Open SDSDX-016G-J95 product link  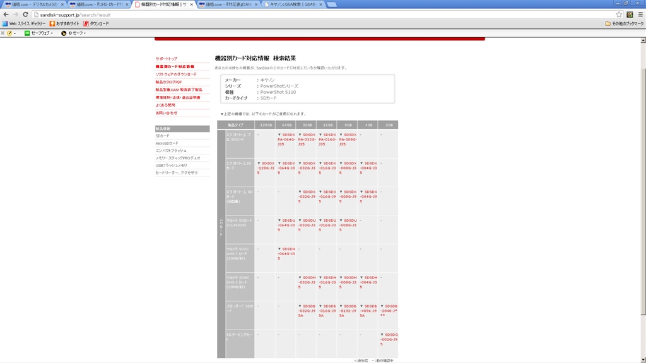click(x=327, y=197)
